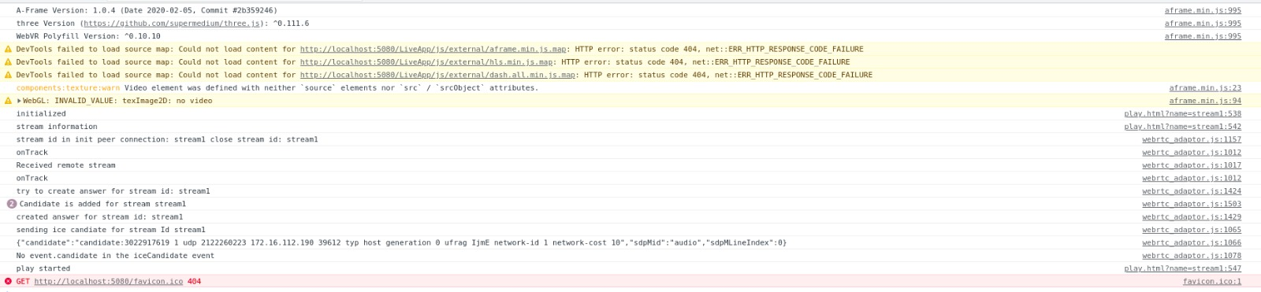Click the warning icon on the aframe.min.js.map row

tap(8, 49)
